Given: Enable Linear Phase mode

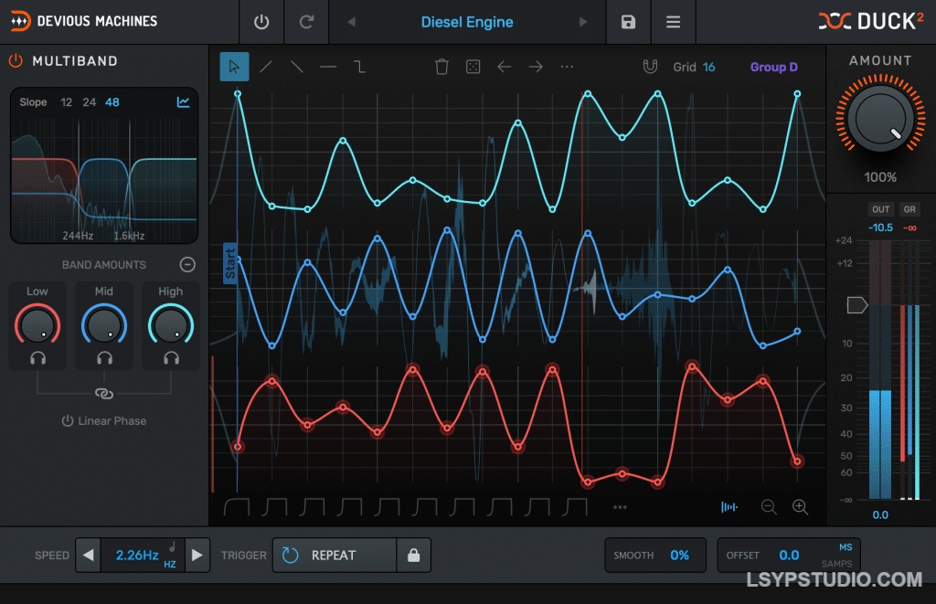Looking at the screenshot, I should 103,421.
